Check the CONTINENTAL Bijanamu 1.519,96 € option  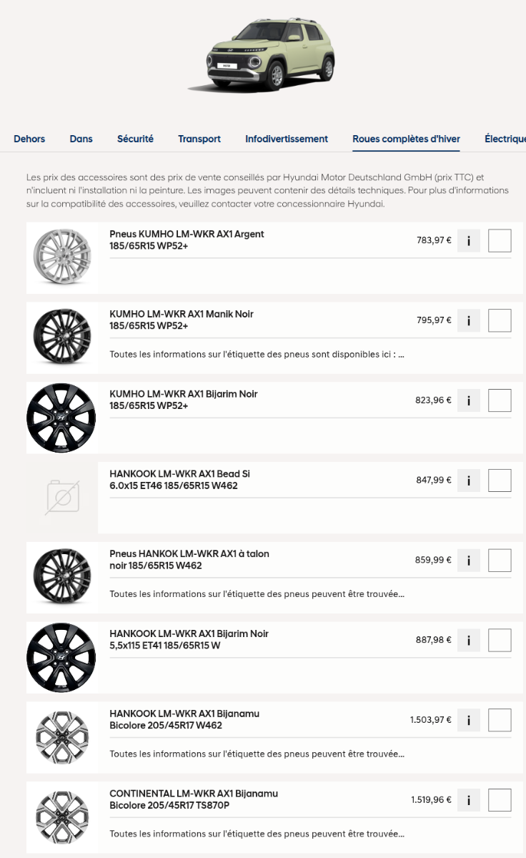click(500, 800)
